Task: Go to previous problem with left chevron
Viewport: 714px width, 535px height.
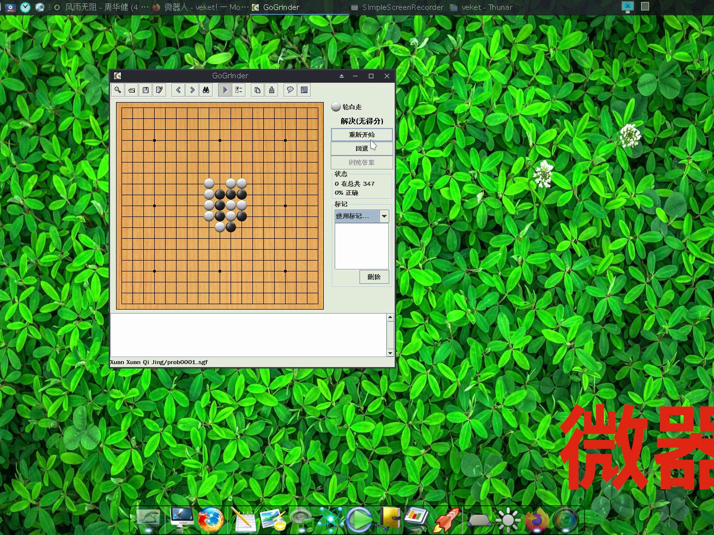Action: click(178, 90)
